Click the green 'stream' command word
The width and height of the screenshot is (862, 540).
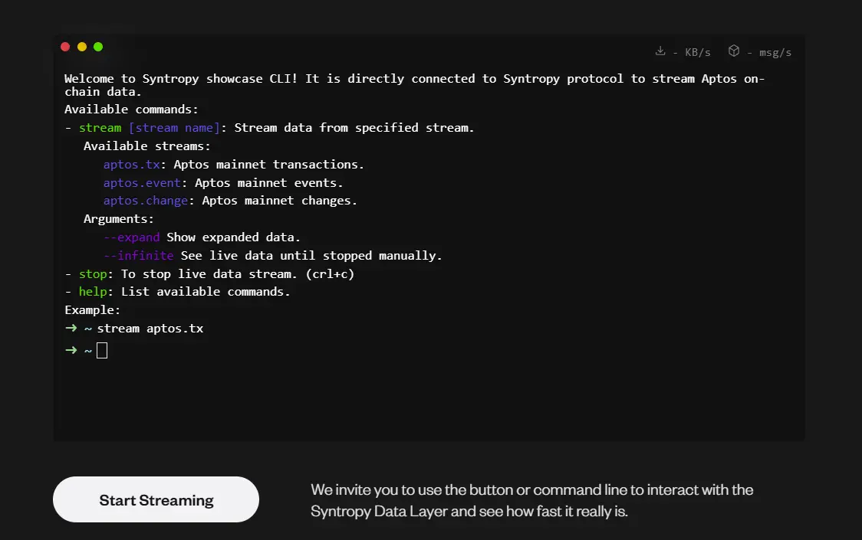click(100, 127)
